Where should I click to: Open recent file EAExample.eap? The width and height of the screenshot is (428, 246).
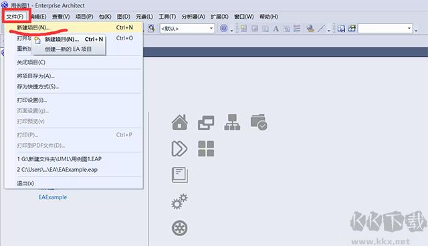pyautogui.click(x=74, y=170)
